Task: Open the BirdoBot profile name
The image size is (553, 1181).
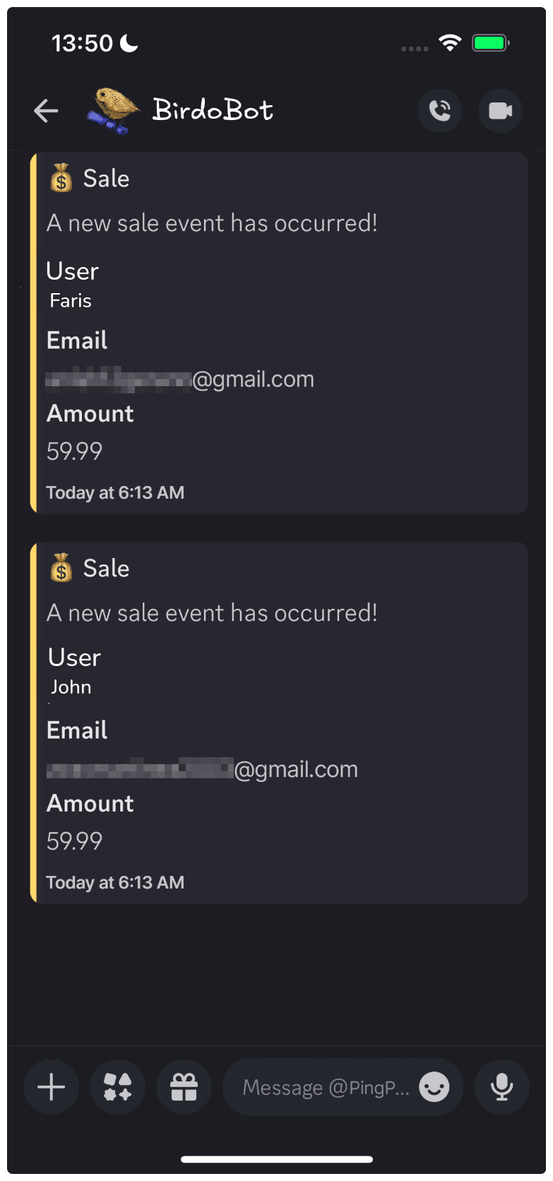Action: (213, 110)
